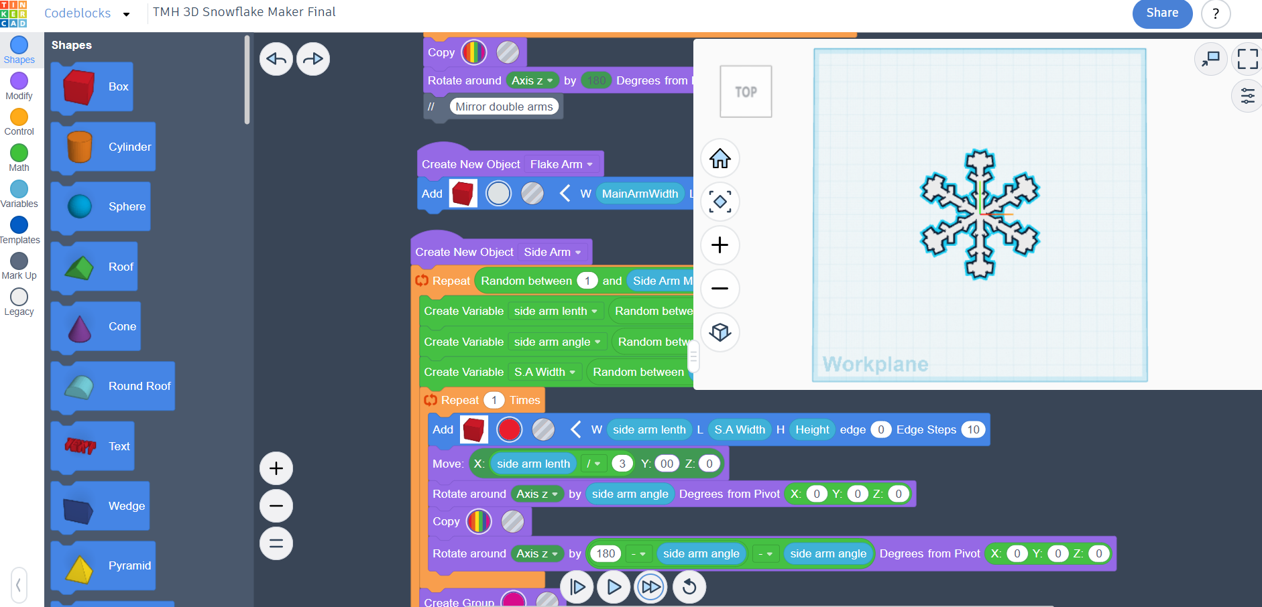The width and height of the screenshot is (1262, 607).
Task: Toggle hole option on Side Arm box
Action: tap(543, 429)
